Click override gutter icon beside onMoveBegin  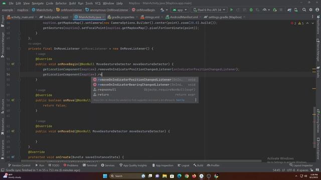13,64
